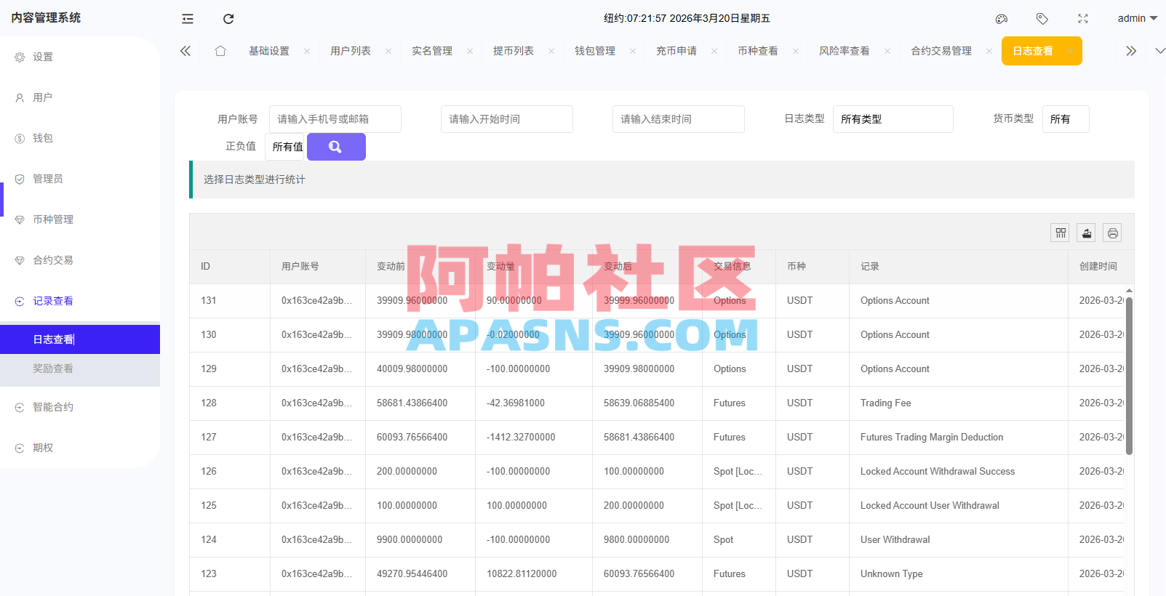Image resolution: width=1166 pixels, height=596 pixels.
Task: Click the end time input field
Action: pos(679,119)
